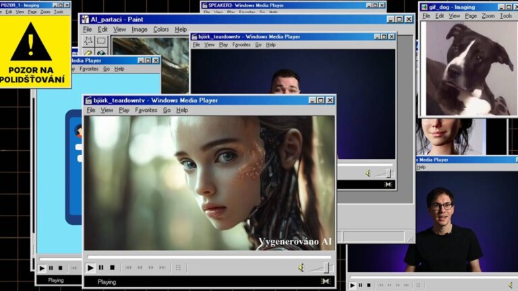Open View menu in AI_partaci Paint
This screenshot has height=291, width=518.
pos(119,30)
